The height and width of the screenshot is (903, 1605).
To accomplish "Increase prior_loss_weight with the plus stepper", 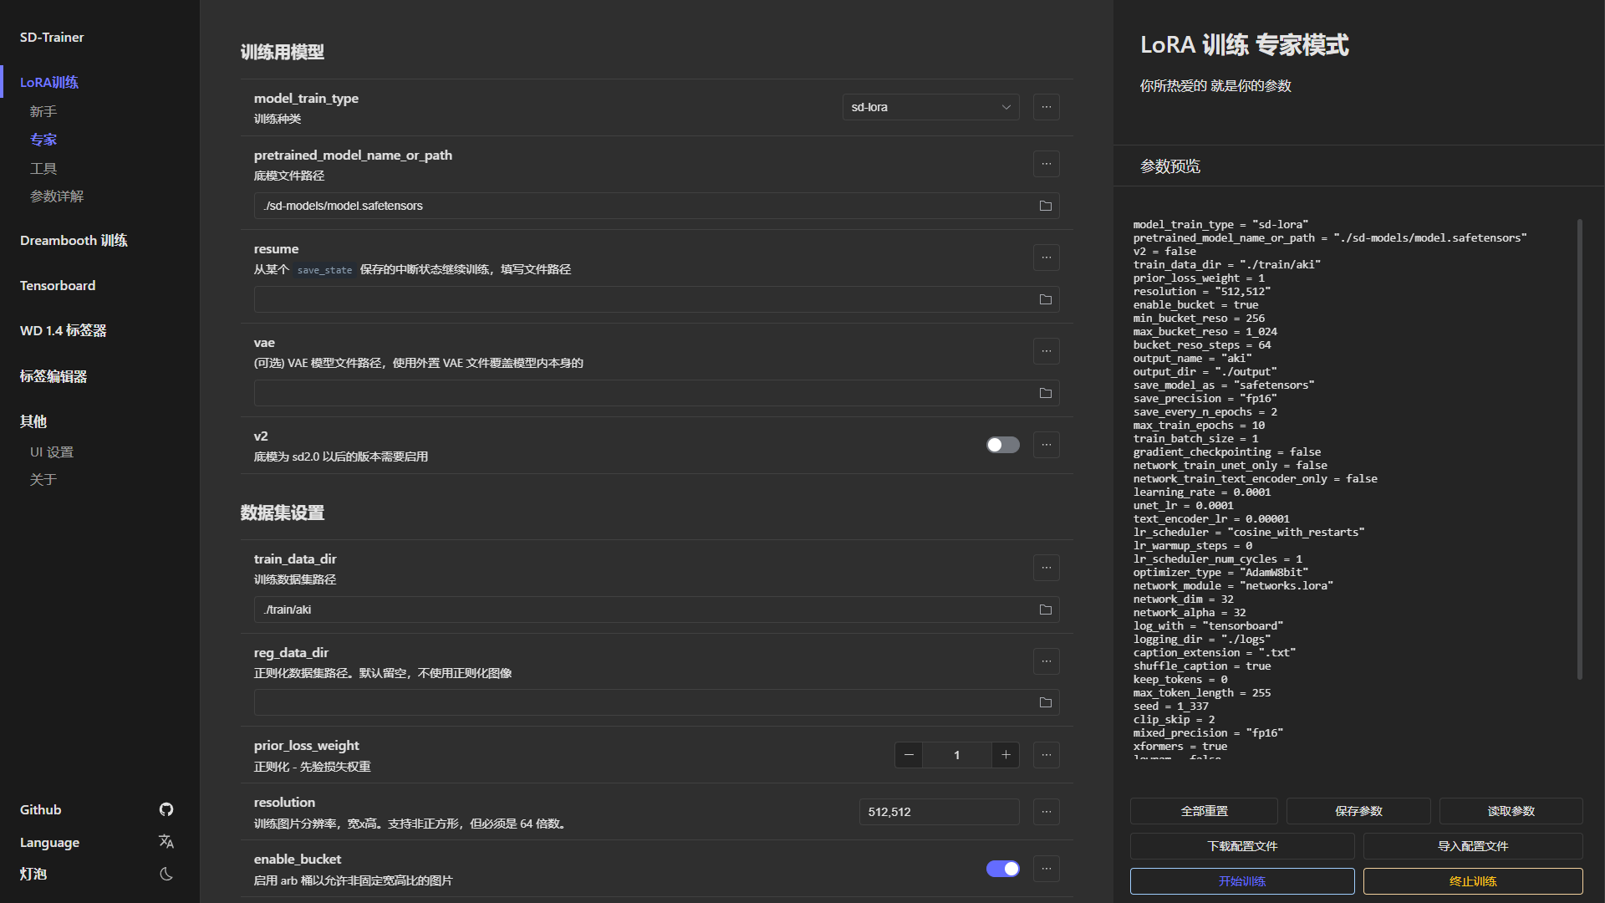I will click(1005, 755).
